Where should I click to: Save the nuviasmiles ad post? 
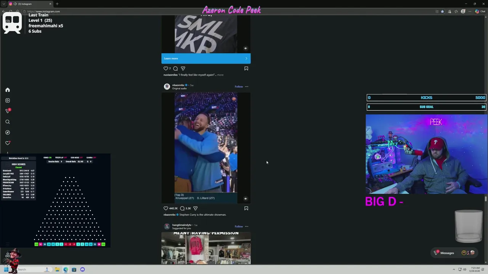pyautogui.click(x=246, y=68)
